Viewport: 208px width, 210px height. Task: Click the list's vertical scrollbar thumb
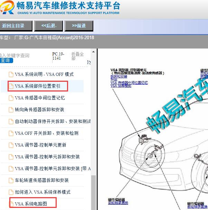coord(93,193)
